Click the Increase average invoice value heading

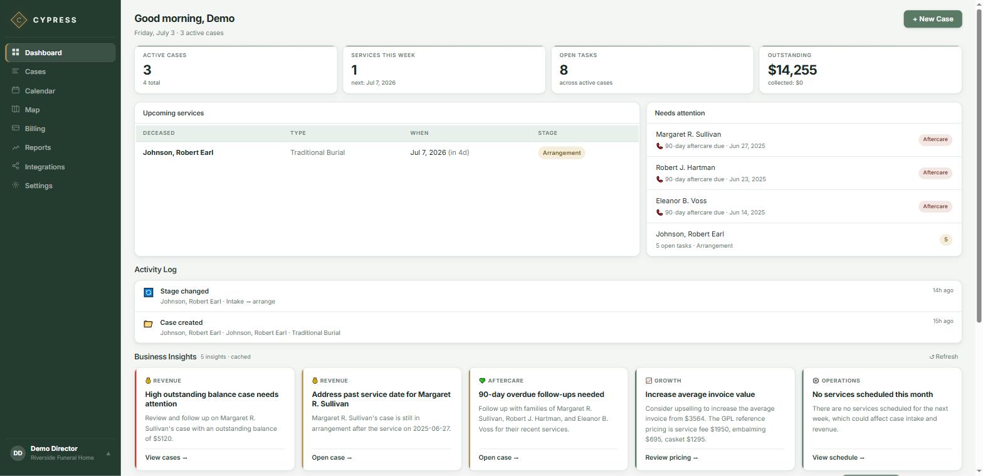tap(700, 394)
